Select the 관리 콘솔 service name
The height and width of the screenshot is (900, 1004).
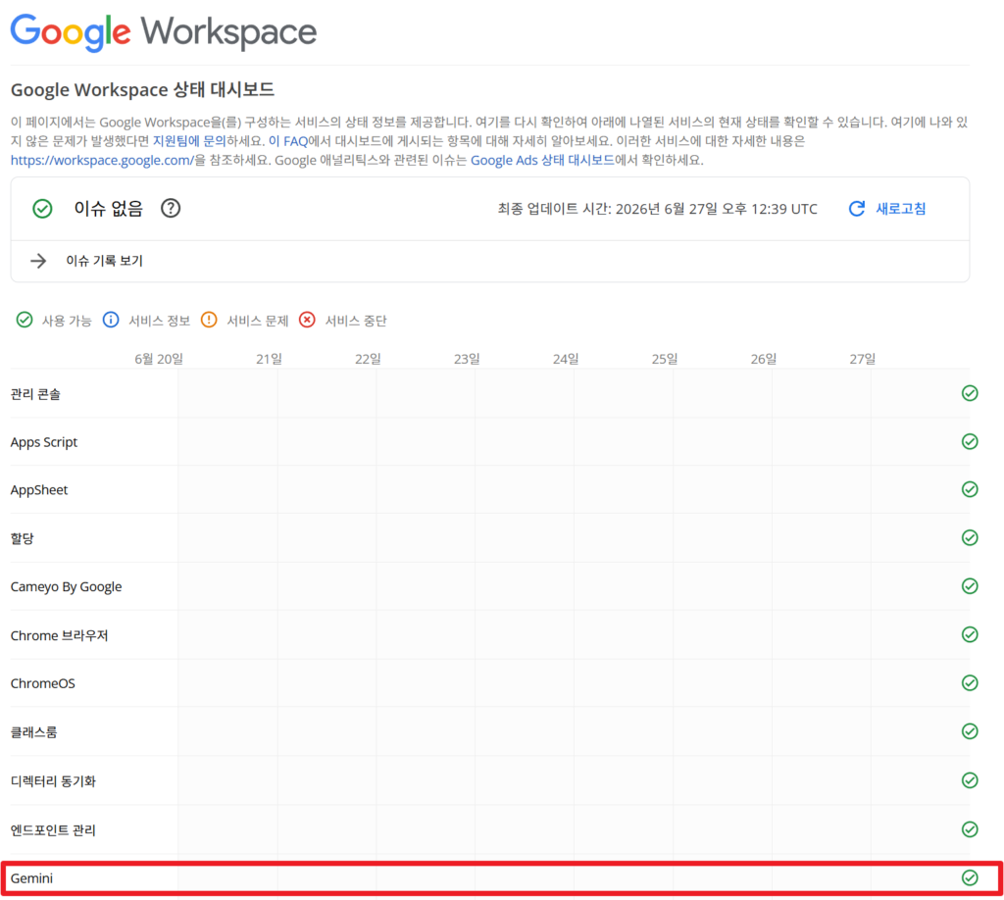(35, 394)
